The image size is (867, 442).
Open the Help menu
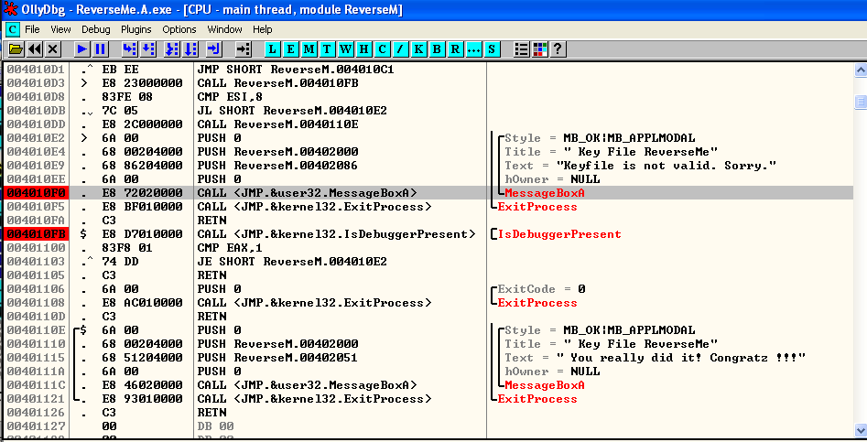[263, 29]
